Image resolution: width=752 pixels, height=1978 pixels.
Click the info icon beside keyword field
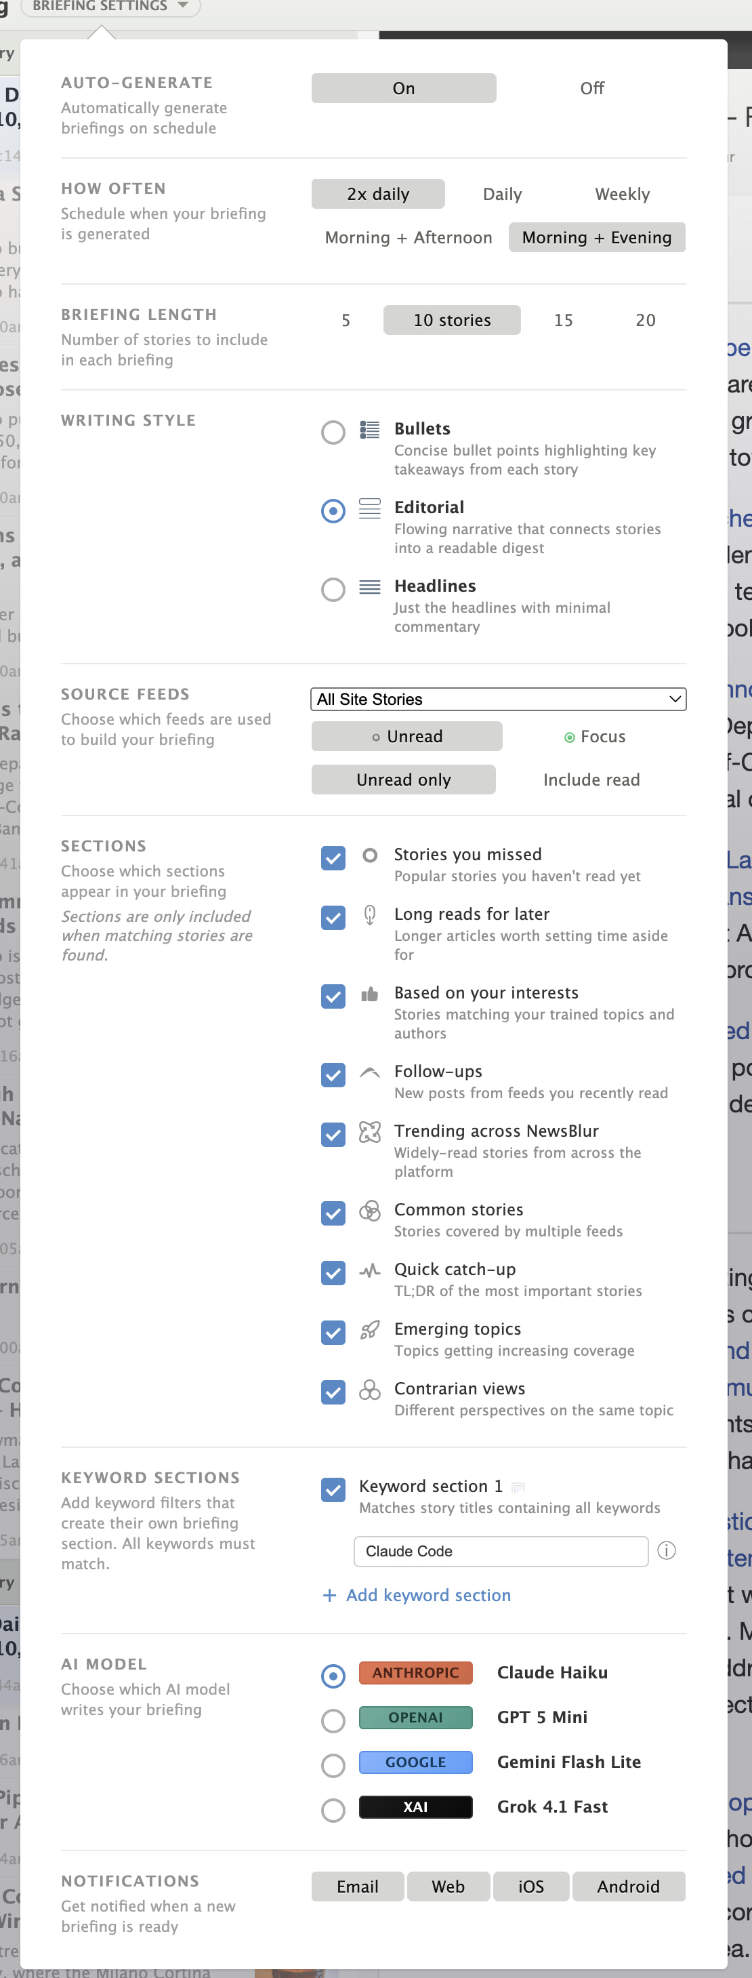click(666, 1550)
